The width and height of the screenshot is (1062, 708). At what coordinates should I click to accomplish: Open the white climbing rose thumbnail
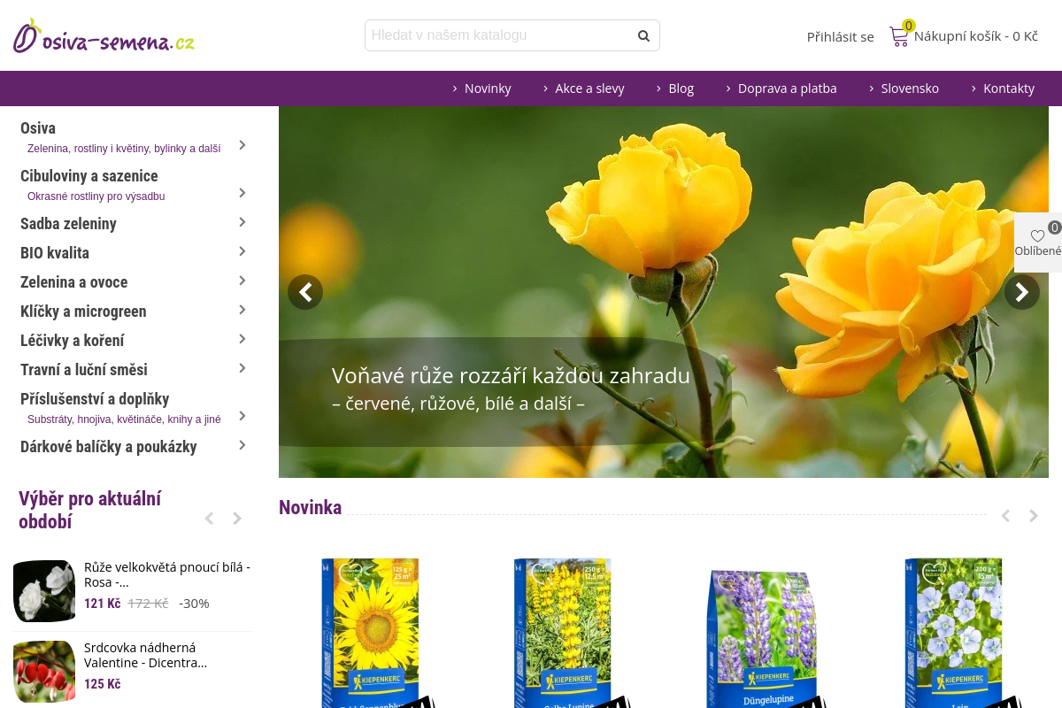tap(44, 591)
